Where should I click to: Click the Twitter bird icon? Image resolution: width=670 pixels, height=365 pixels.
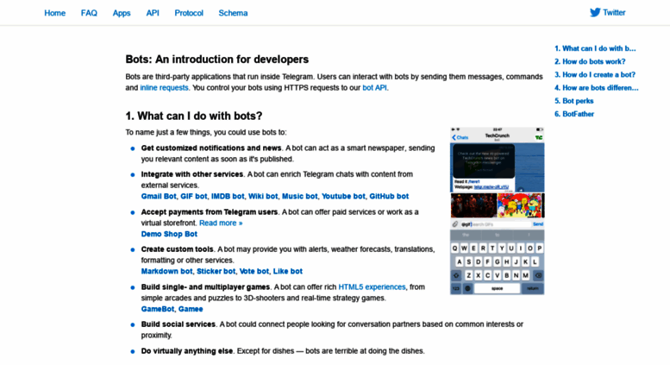(595, 12)
